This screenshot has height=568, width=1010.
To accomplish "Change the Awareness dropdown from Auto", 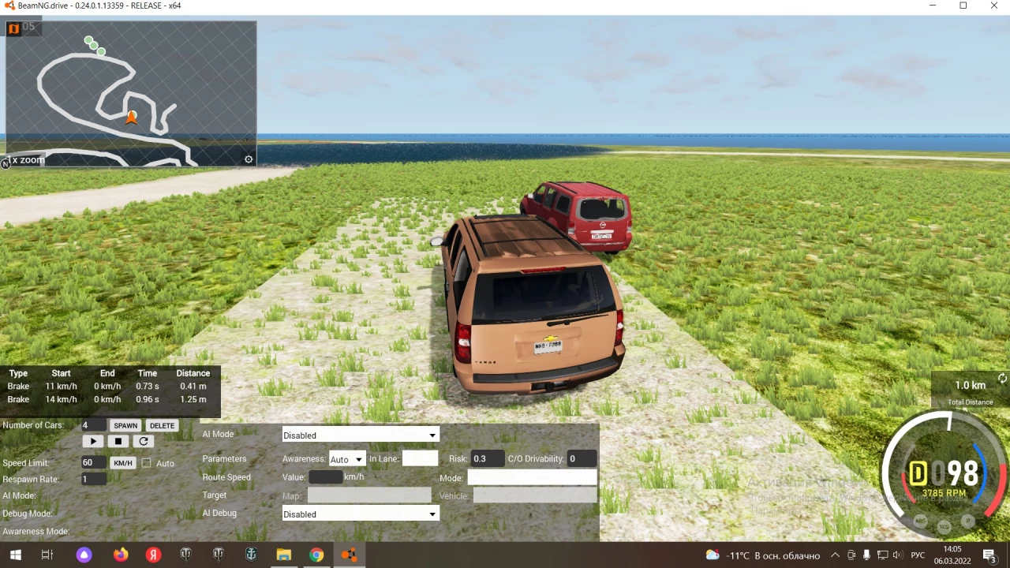I will [346, 459].
